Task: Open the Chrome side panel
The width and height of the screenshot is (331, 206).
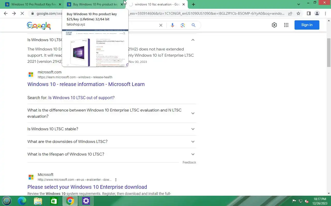Action: [x=309, y=14]
